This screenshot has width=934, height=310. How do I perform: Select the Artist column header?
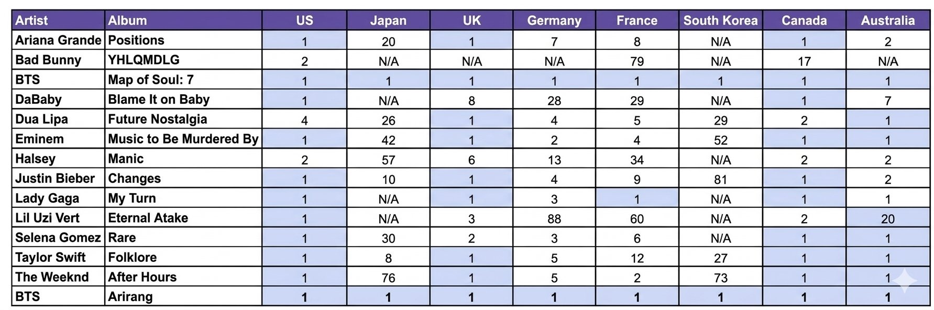coord(31,20)
